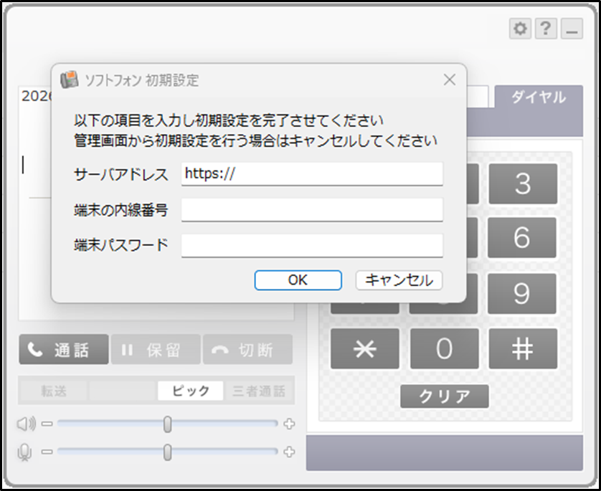
Task: Open settings with the gear icon
Action: click(x=521, y=29)
